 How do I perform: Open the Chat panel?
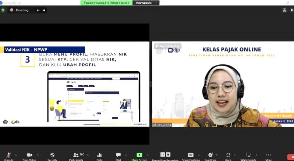(x=118, y=155)
